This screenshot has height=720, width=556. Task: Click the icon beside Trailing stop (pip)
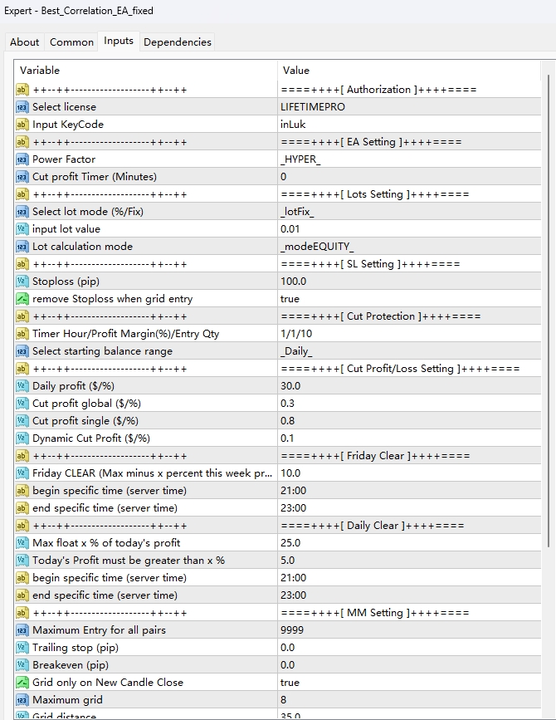pyautogui.click(x=22, y=648)
